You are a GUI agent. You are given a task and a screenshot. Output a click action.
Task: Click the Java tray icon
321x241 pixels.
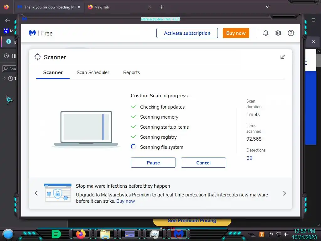pos(261,234)
